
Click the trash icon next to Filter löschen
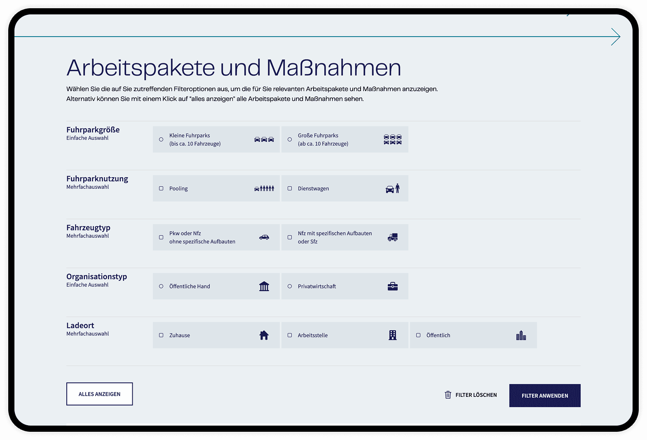[448, 395]
